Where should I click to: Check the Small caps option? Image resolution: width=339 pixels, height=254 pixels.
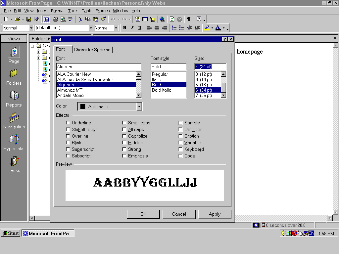pyautogui.click(x=124, y=123)
